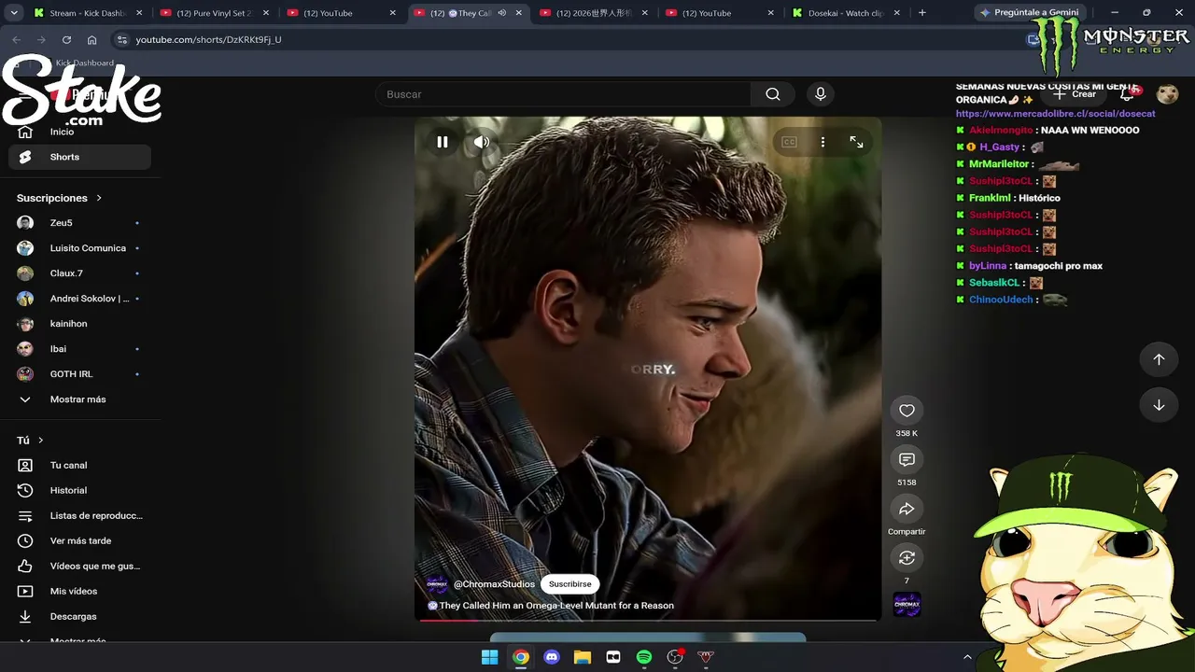Open Ver más tarde list

pyautogui.click(x=79, y=540)
